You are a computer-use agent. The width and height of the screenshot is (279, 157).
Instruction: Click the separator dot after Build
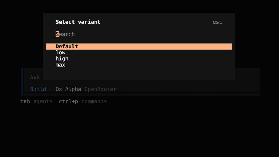[x=51, y=89]
